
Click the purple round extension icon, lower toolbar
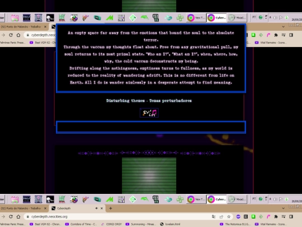pos(238,216)
